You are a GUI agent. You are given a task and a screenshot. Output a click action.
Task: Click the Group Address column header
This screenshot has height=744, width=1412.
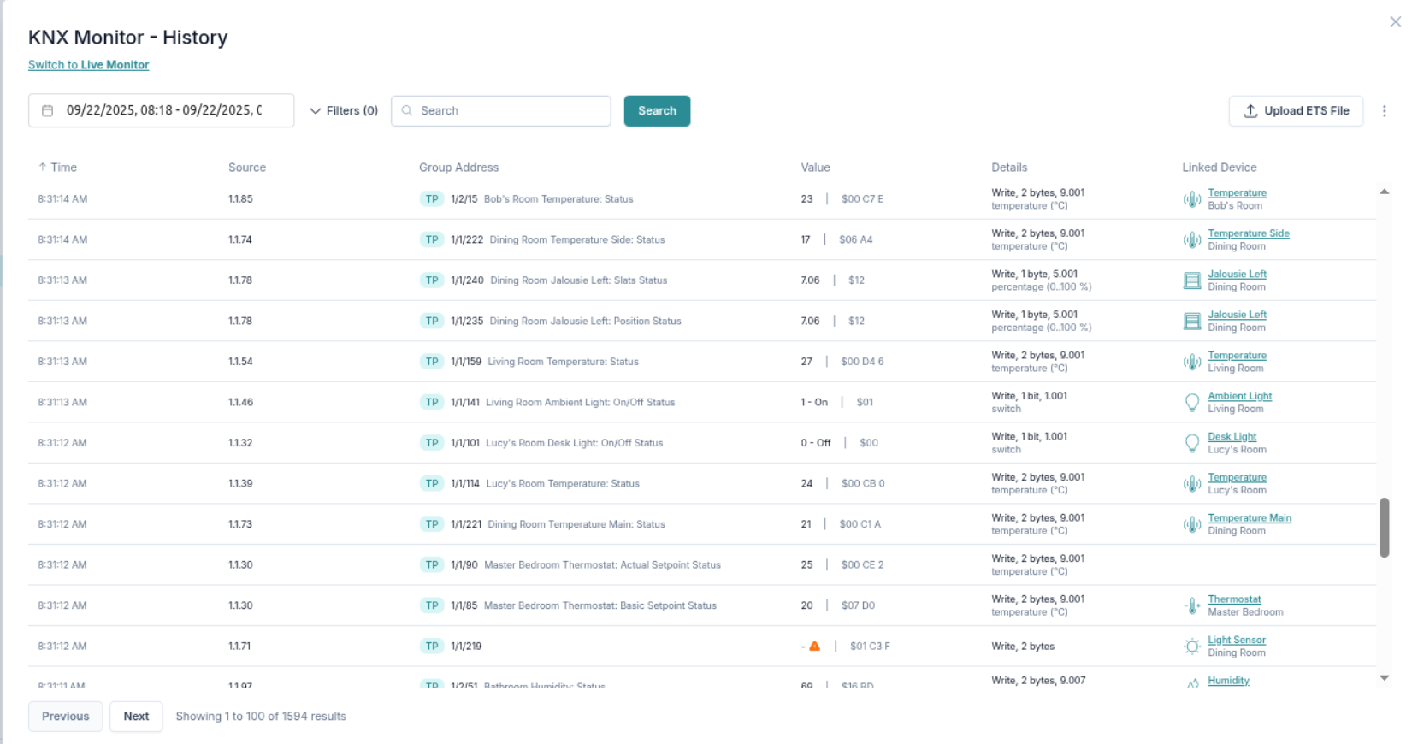(x=458, y=168)
